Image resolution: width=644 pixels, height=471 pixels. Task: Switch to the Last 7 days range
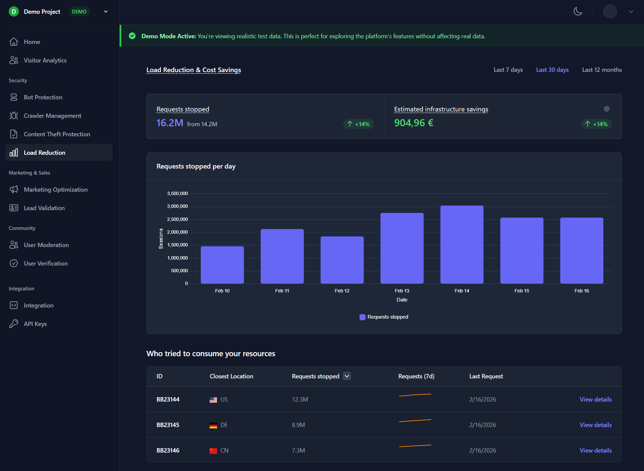point(508,70)
